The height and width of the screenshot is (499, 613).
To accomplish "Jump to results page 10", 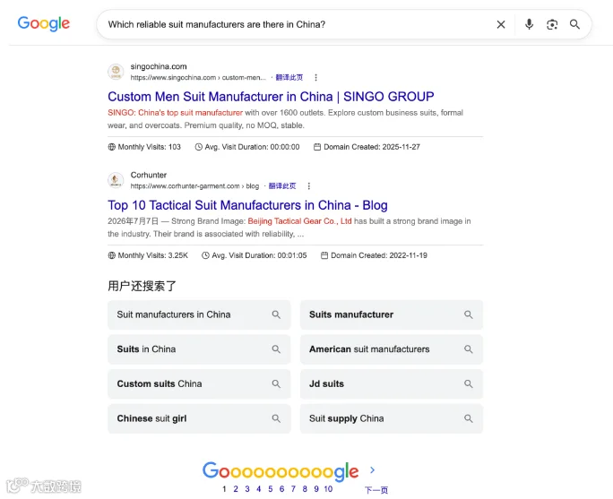I will pos(328,489).
